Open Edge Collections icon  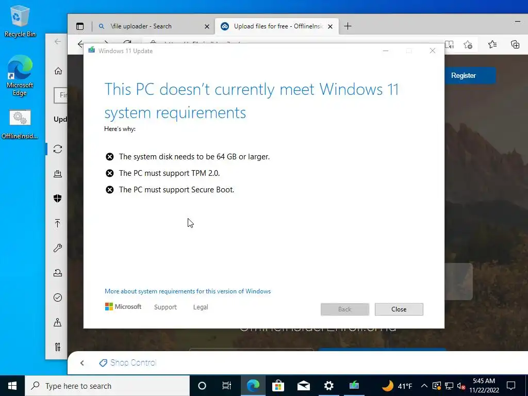[515, 44]
